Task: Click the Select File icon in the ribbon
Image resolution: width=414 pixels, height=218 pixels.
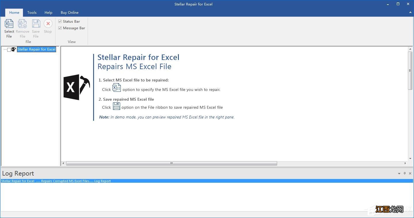Action: (x=9, y=24)
